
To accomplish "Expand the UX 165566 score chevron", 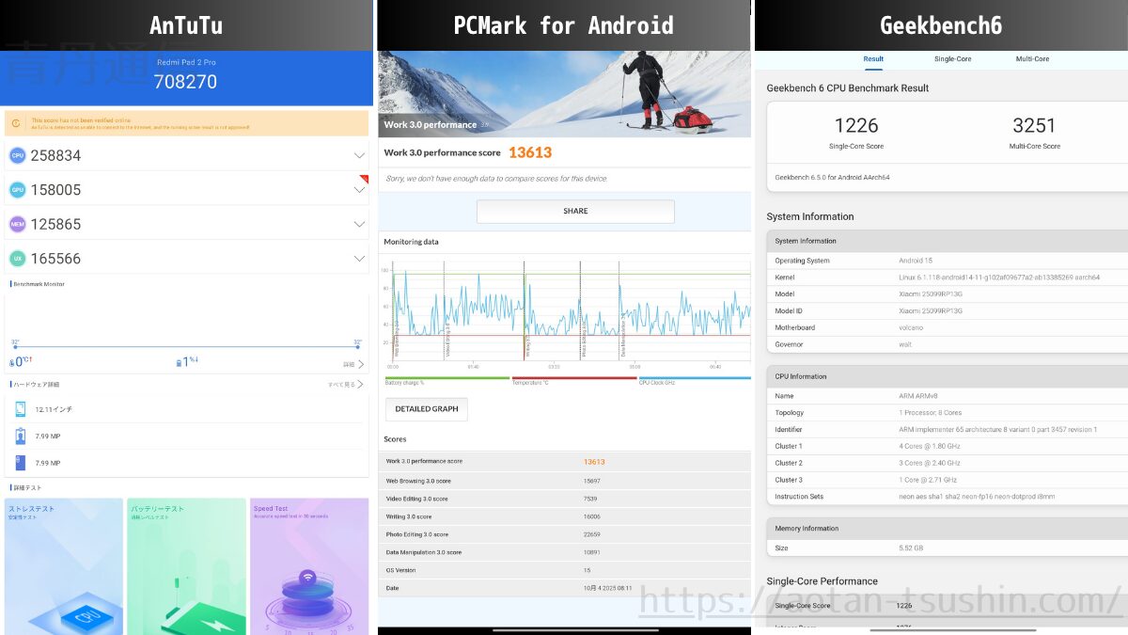I will [x=359, y=259].
